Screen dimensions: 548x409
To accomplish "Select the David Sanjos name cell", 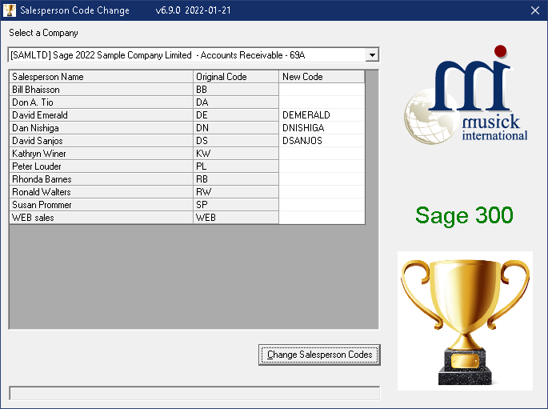I will (x=102, y=141).
